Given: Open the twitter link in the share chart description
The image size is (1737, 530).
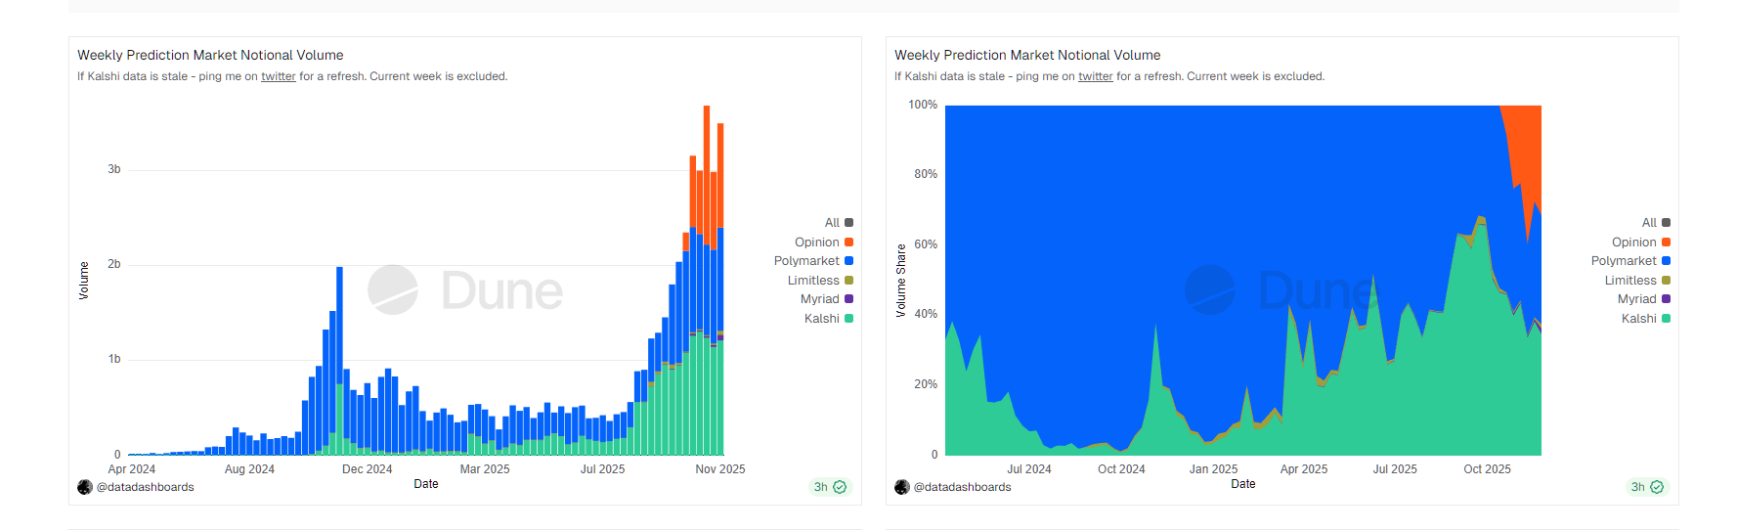Looking at the screenshot, I should coord(1095,76).
